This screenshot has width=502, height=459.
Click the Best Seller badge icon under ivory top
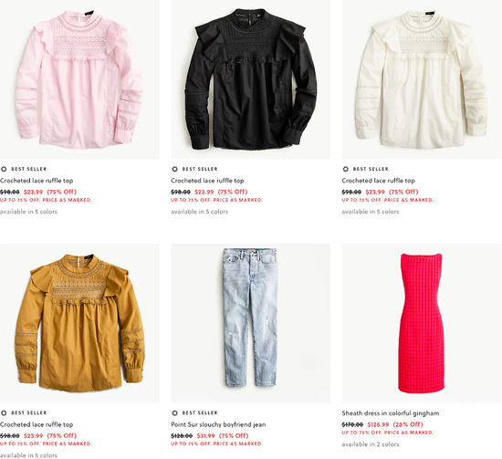(x=345, y=169)
